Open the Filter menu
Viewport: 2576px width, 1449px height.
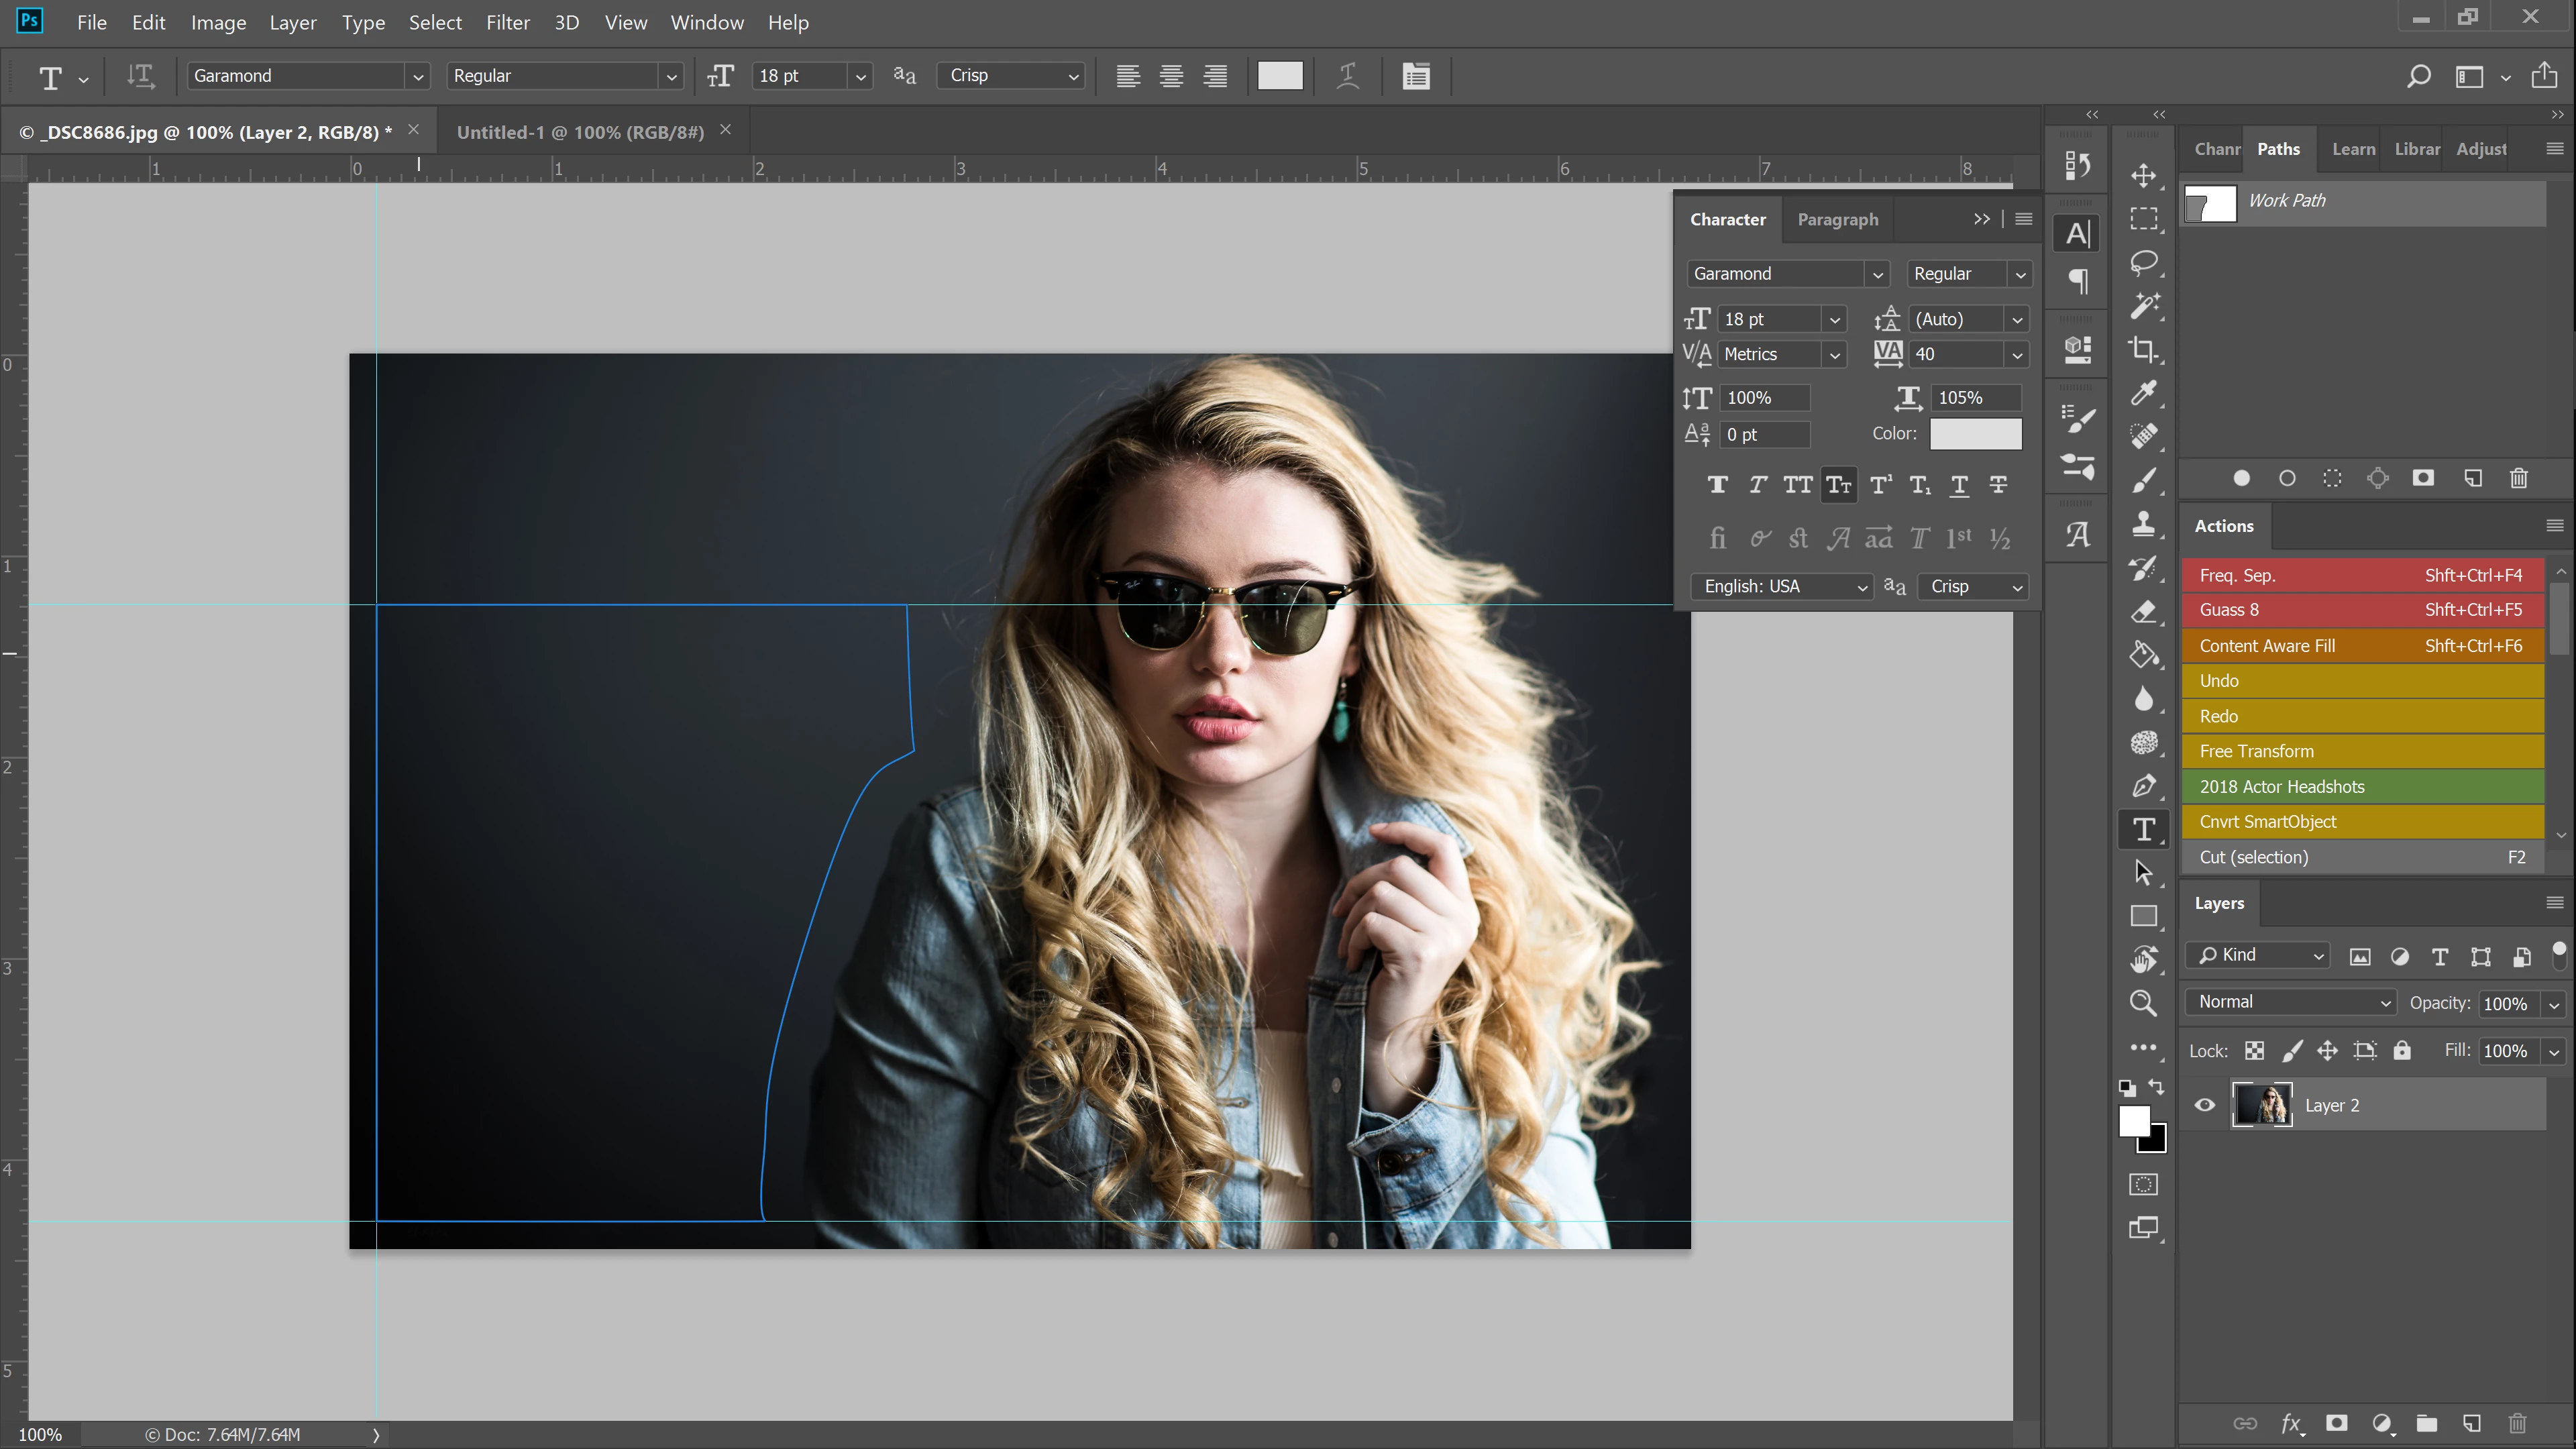(507, 22)
